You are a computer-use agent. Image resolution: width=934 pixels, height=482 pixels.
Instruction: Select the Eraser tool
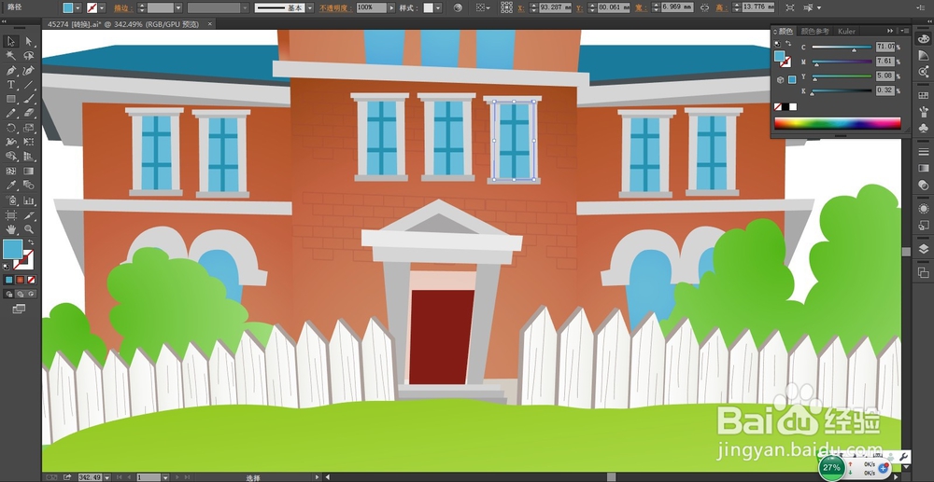(28, 113)
